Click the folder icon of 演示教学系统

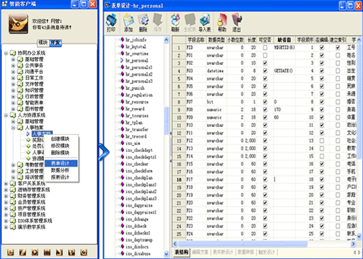tap(13, 227)
